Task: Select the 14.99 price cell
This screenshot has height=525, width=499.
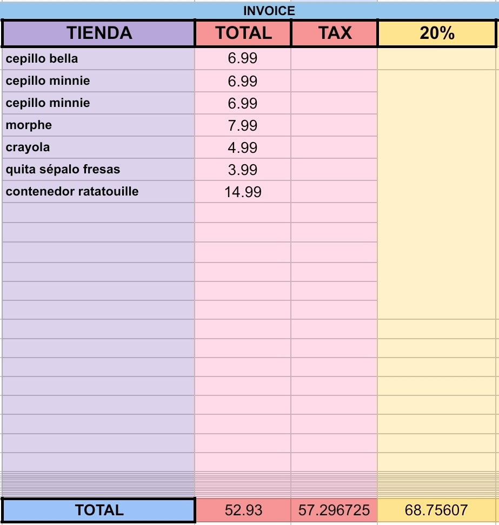Action: (x=243, y=191)
